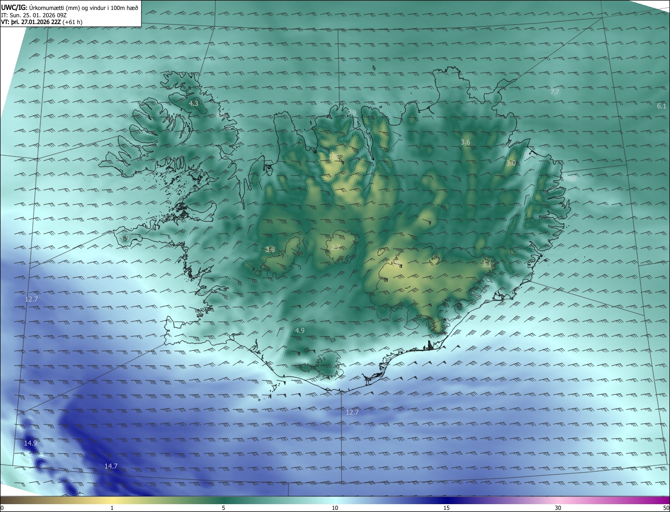Click the 0 tick label on color scale
This screenshot has height=512, width=670.
coord(2,508)
